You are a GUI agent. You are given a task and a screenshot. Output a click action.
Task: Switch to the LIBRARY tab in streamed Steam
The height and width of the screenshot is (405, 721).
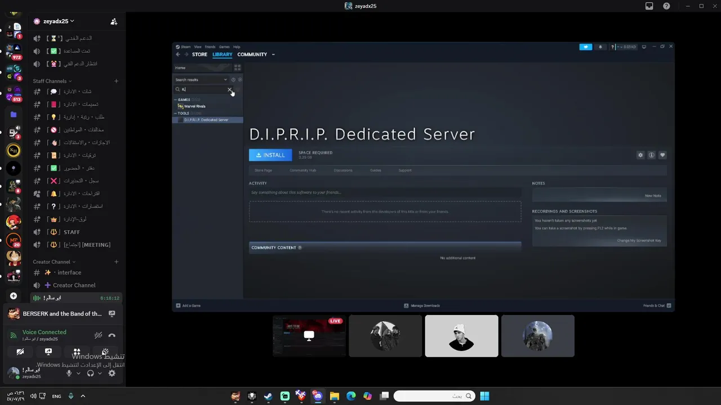point(222,55)
